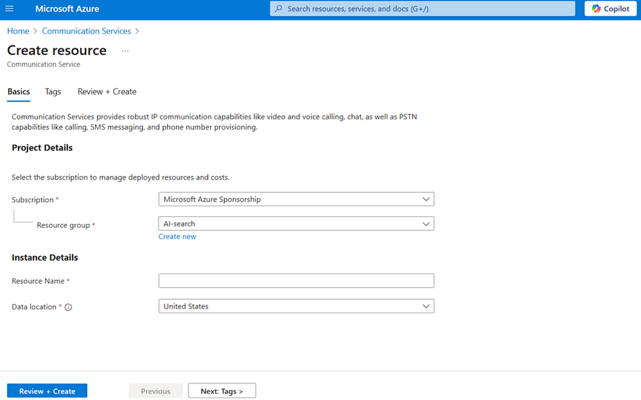The width and height of the screenshot is (641, 400).
Task: Click the Next: Tags button
Action: coord(222,391)
